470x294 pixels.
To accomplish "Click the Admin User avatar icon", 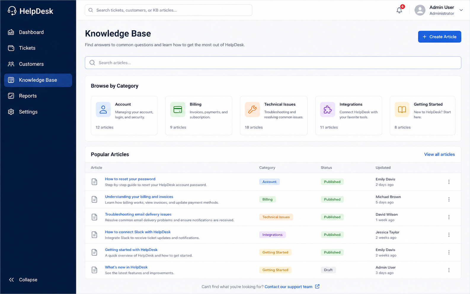I will pos(420,10).
